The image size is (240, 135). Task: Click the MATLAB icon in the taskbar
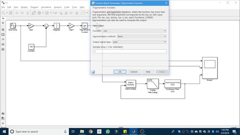(133, 132)
